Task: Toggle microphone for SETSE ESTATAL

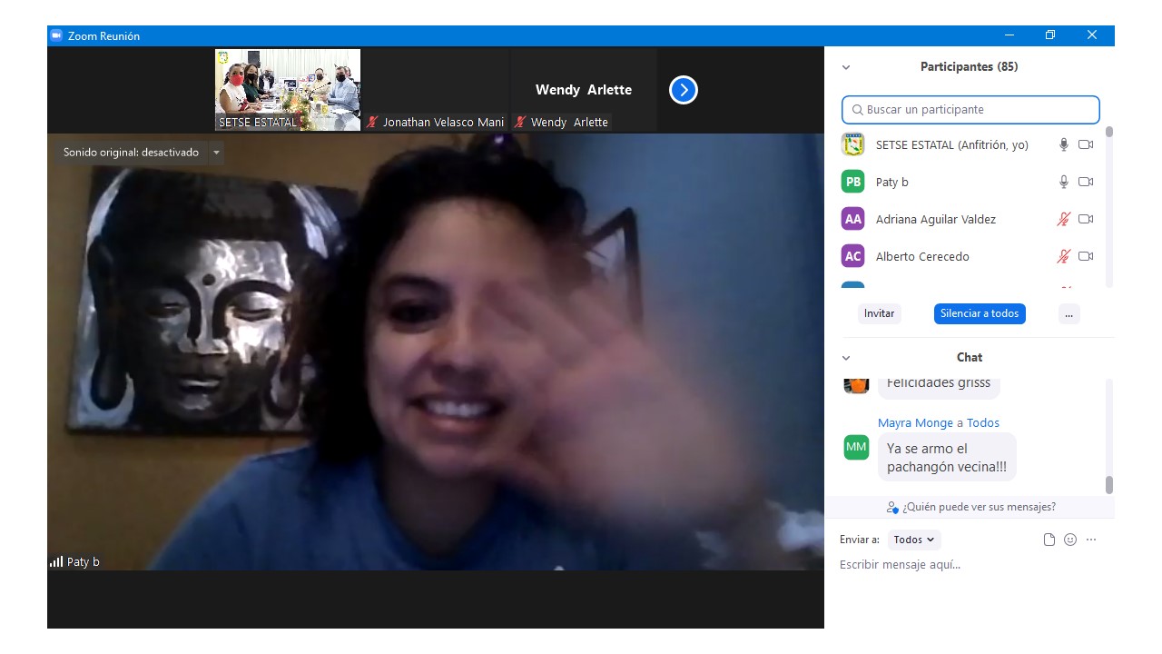Action: coord(1064,144)
